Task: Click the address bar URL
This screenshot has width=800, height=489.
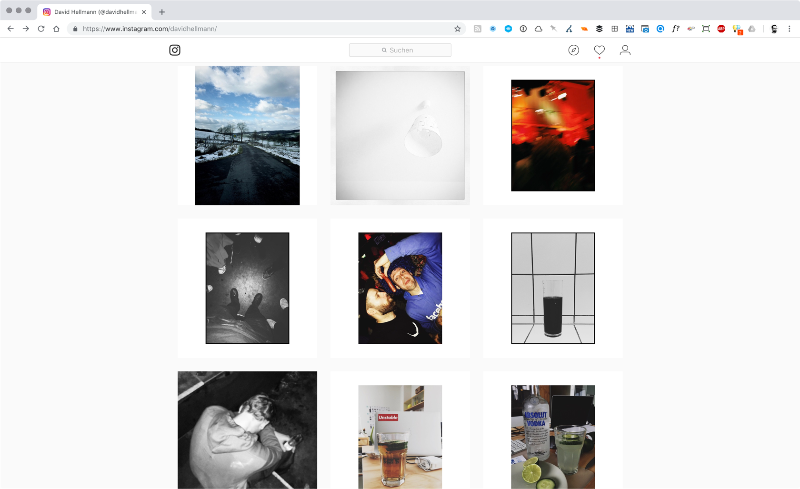Action: (150, 29)
